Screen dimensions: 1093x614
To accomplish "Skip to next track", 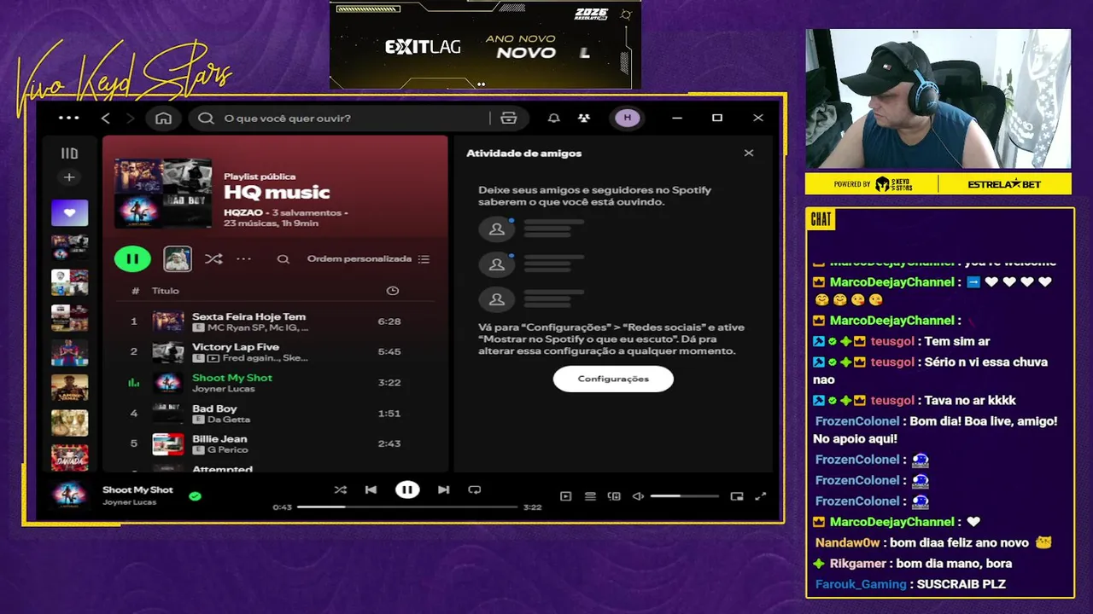I will [x=443, y=489].
